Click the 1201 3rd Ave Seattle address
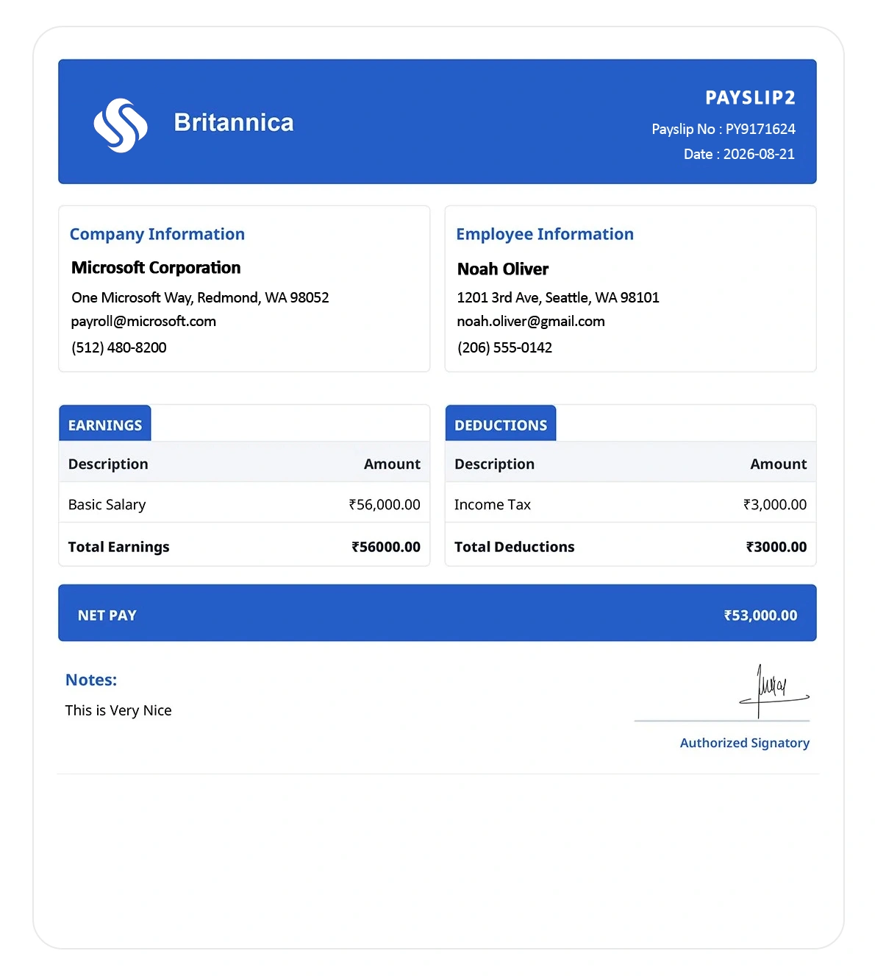The width and height of the screenshot is (875, 976). 558,297
